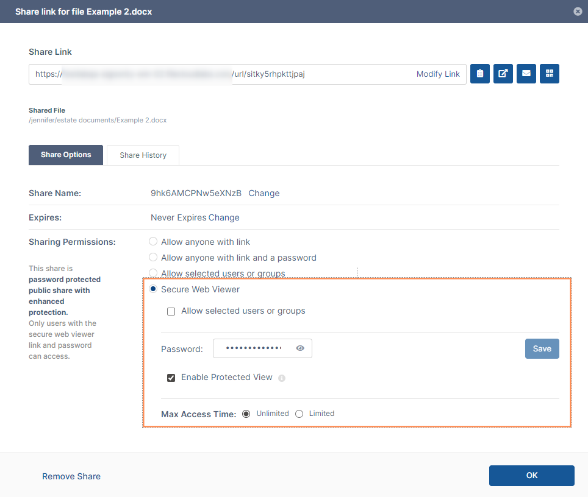Change the share name
This screenshot has width=588, height=497.
pyautogui.click(x=264, y=193)
